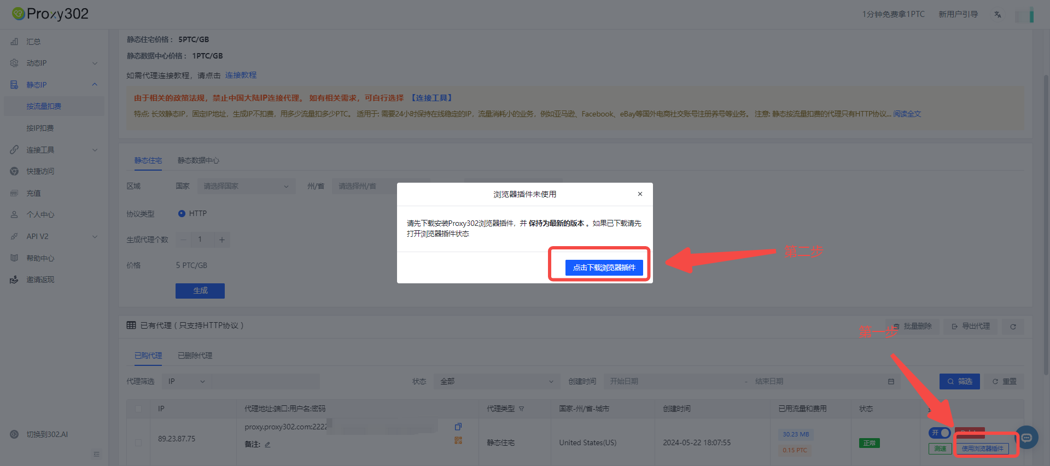Open the calendar icon in the date range
This screenshot has height=466, width=1050.
891,381
